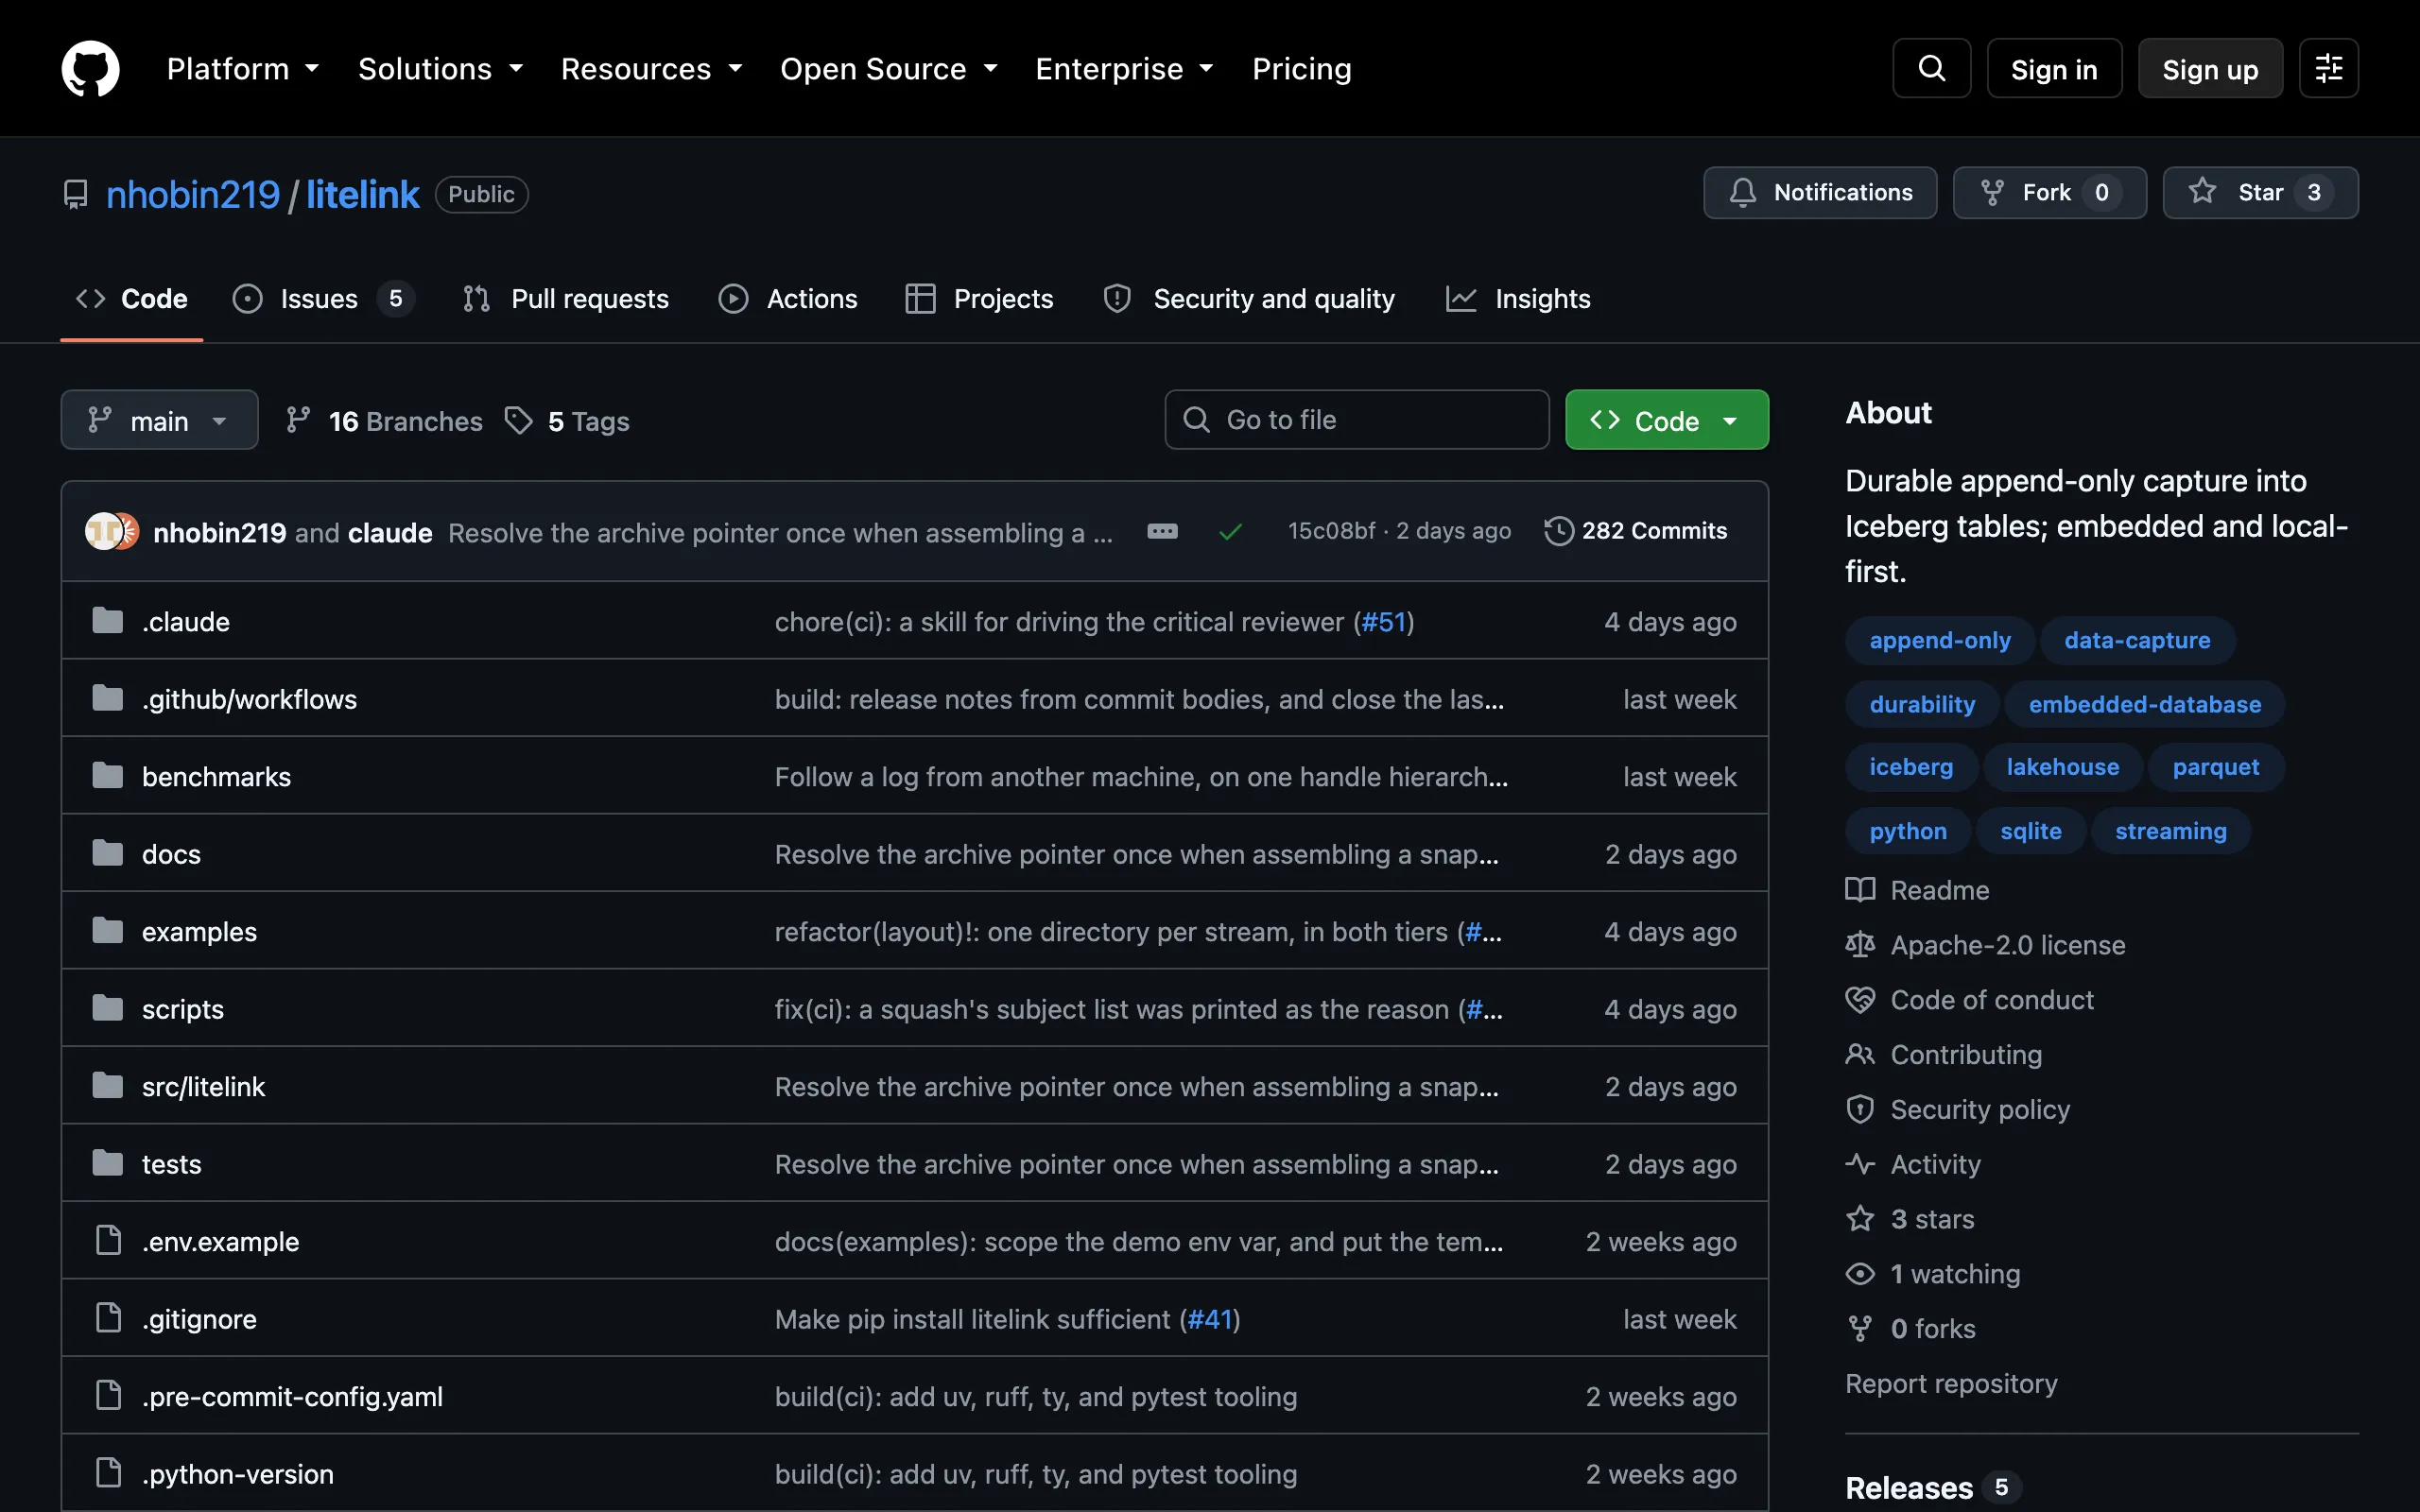Open the .claude folder
2420x1512 pixels.
[x=186, y=622]
